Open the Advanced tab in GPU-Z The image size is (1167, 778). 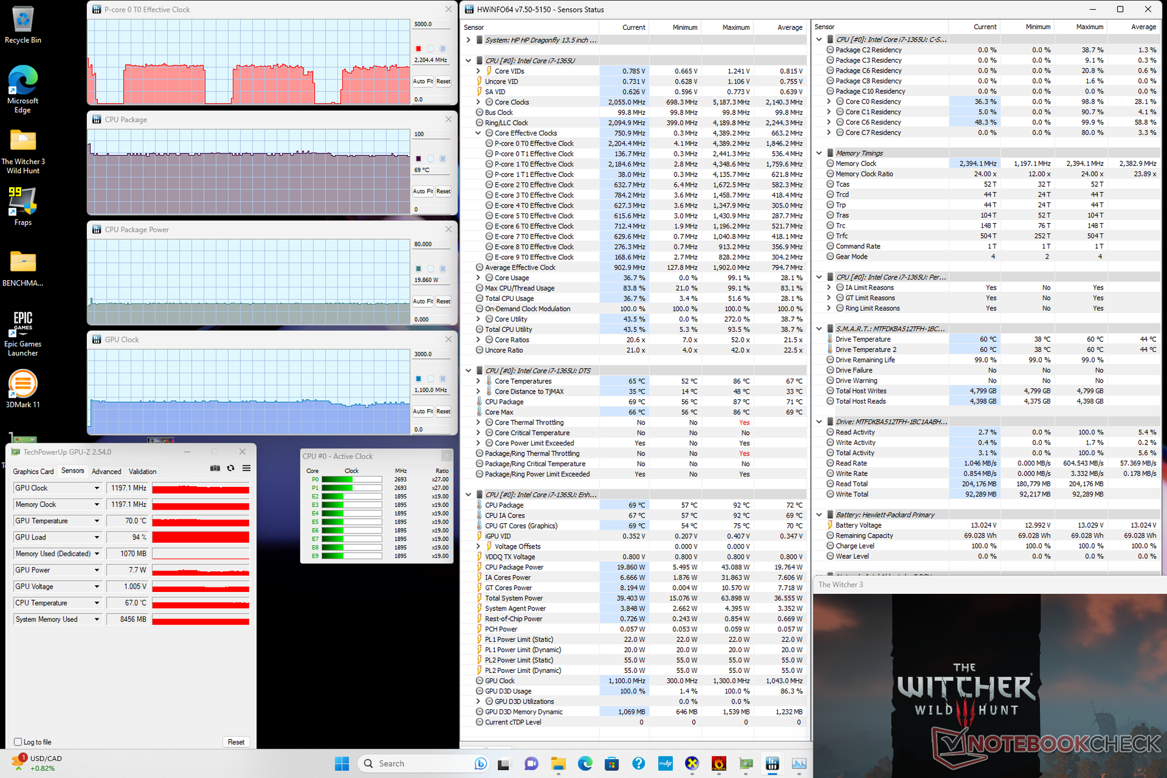coord(106,471)
